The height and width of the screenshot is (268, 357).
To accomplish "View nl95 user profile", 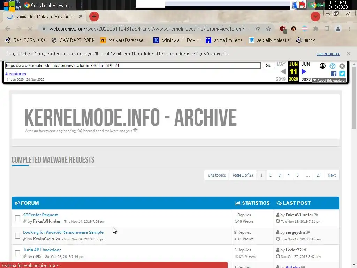I will (x=37, y=256).
